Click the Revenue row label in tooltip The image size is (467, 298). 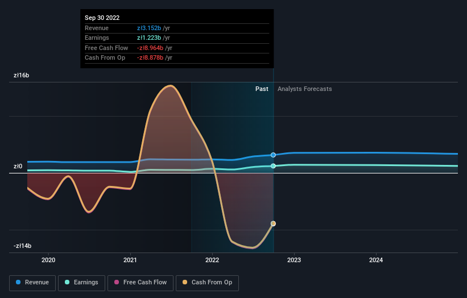click(x=97, y=28)
